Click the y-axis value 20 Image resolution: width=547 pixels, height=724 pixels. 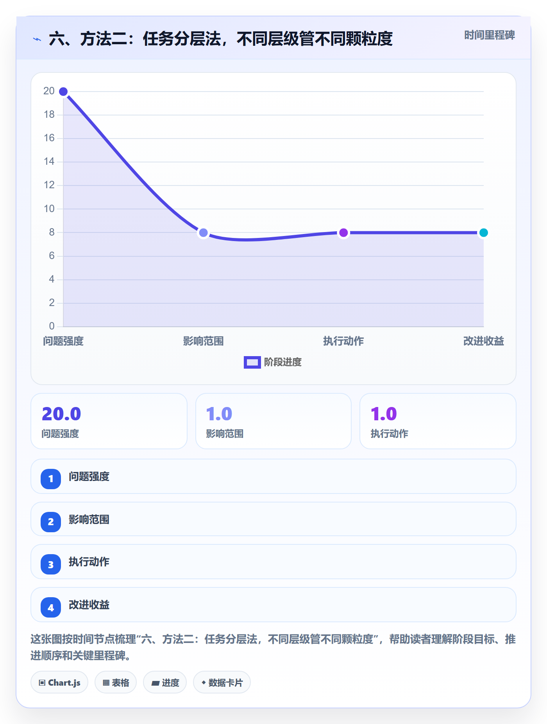coord(49,91)
